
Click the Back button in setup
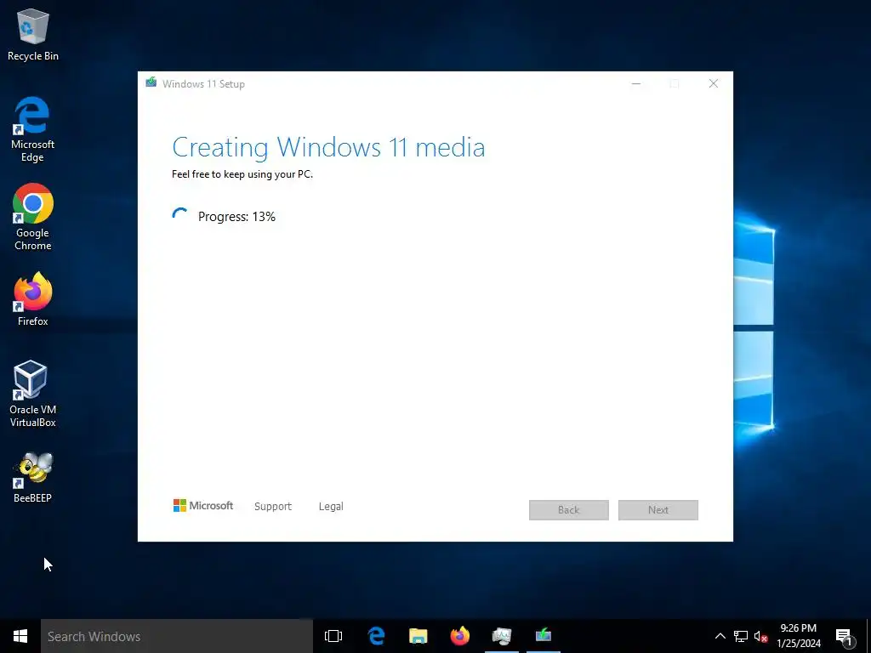569,510
